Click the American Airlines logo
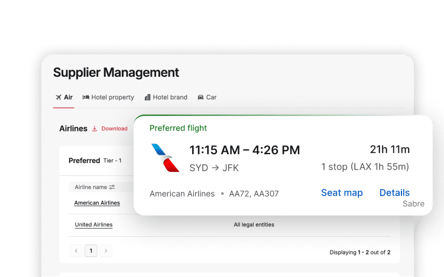The width and height of the screenshot is (444, 277). coord(165,157)
